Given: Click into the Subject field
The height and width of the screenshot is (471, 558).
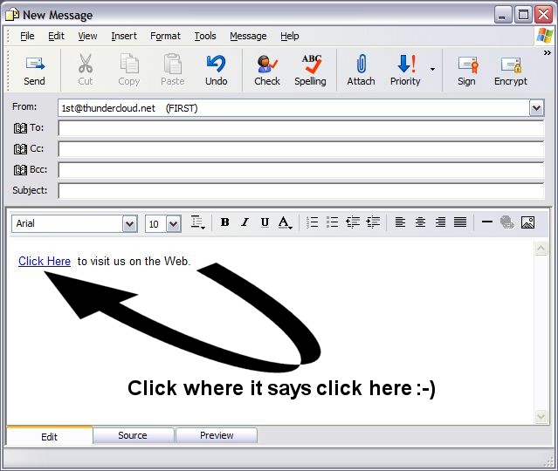Looking at the screenshot, I should point(301,191).
